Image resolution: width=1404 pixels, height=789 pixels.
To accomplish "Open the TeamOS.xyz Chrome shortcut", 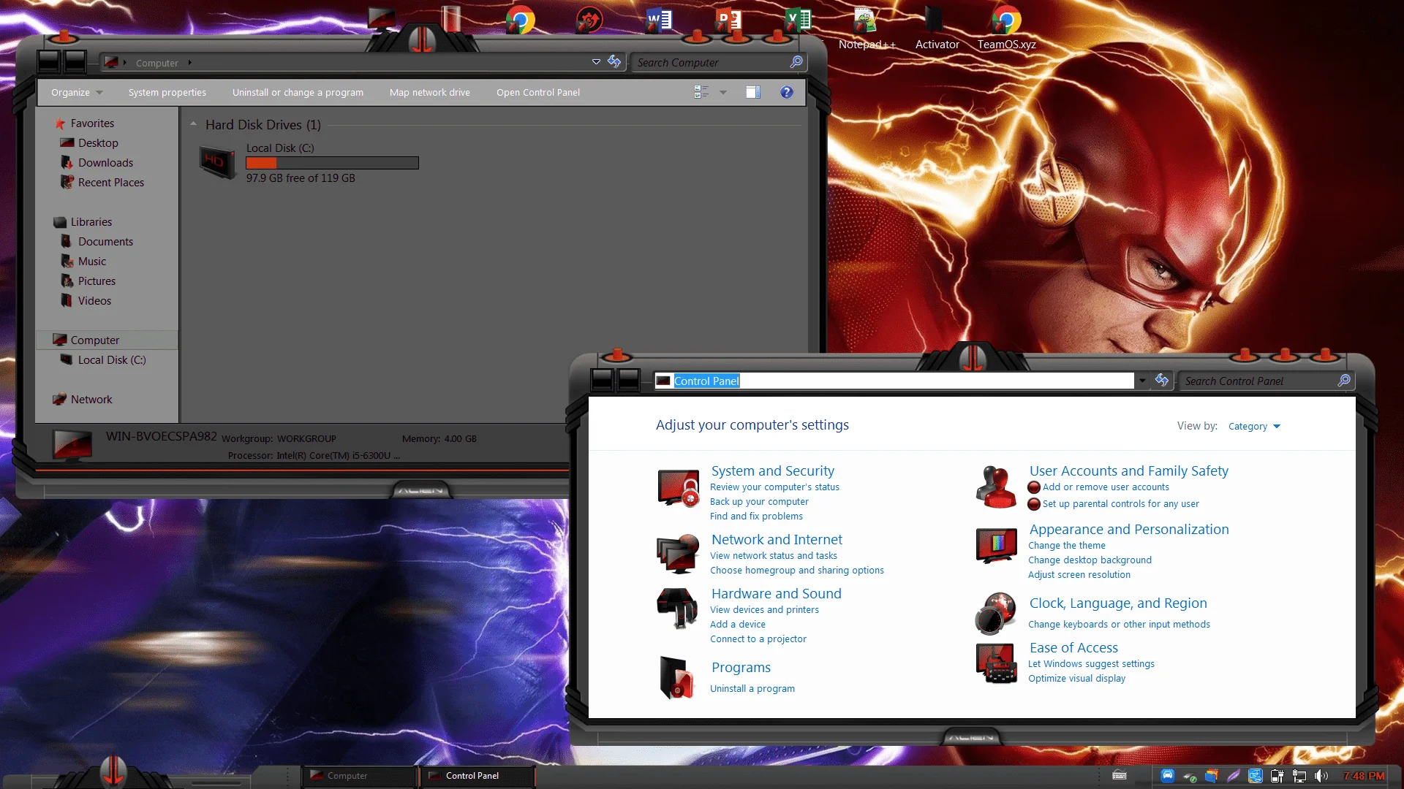I will tap(1006, 28).
